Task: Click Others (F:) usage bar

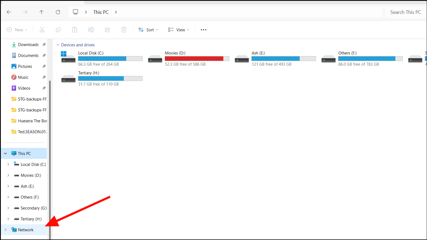Action: pos(370,59)
